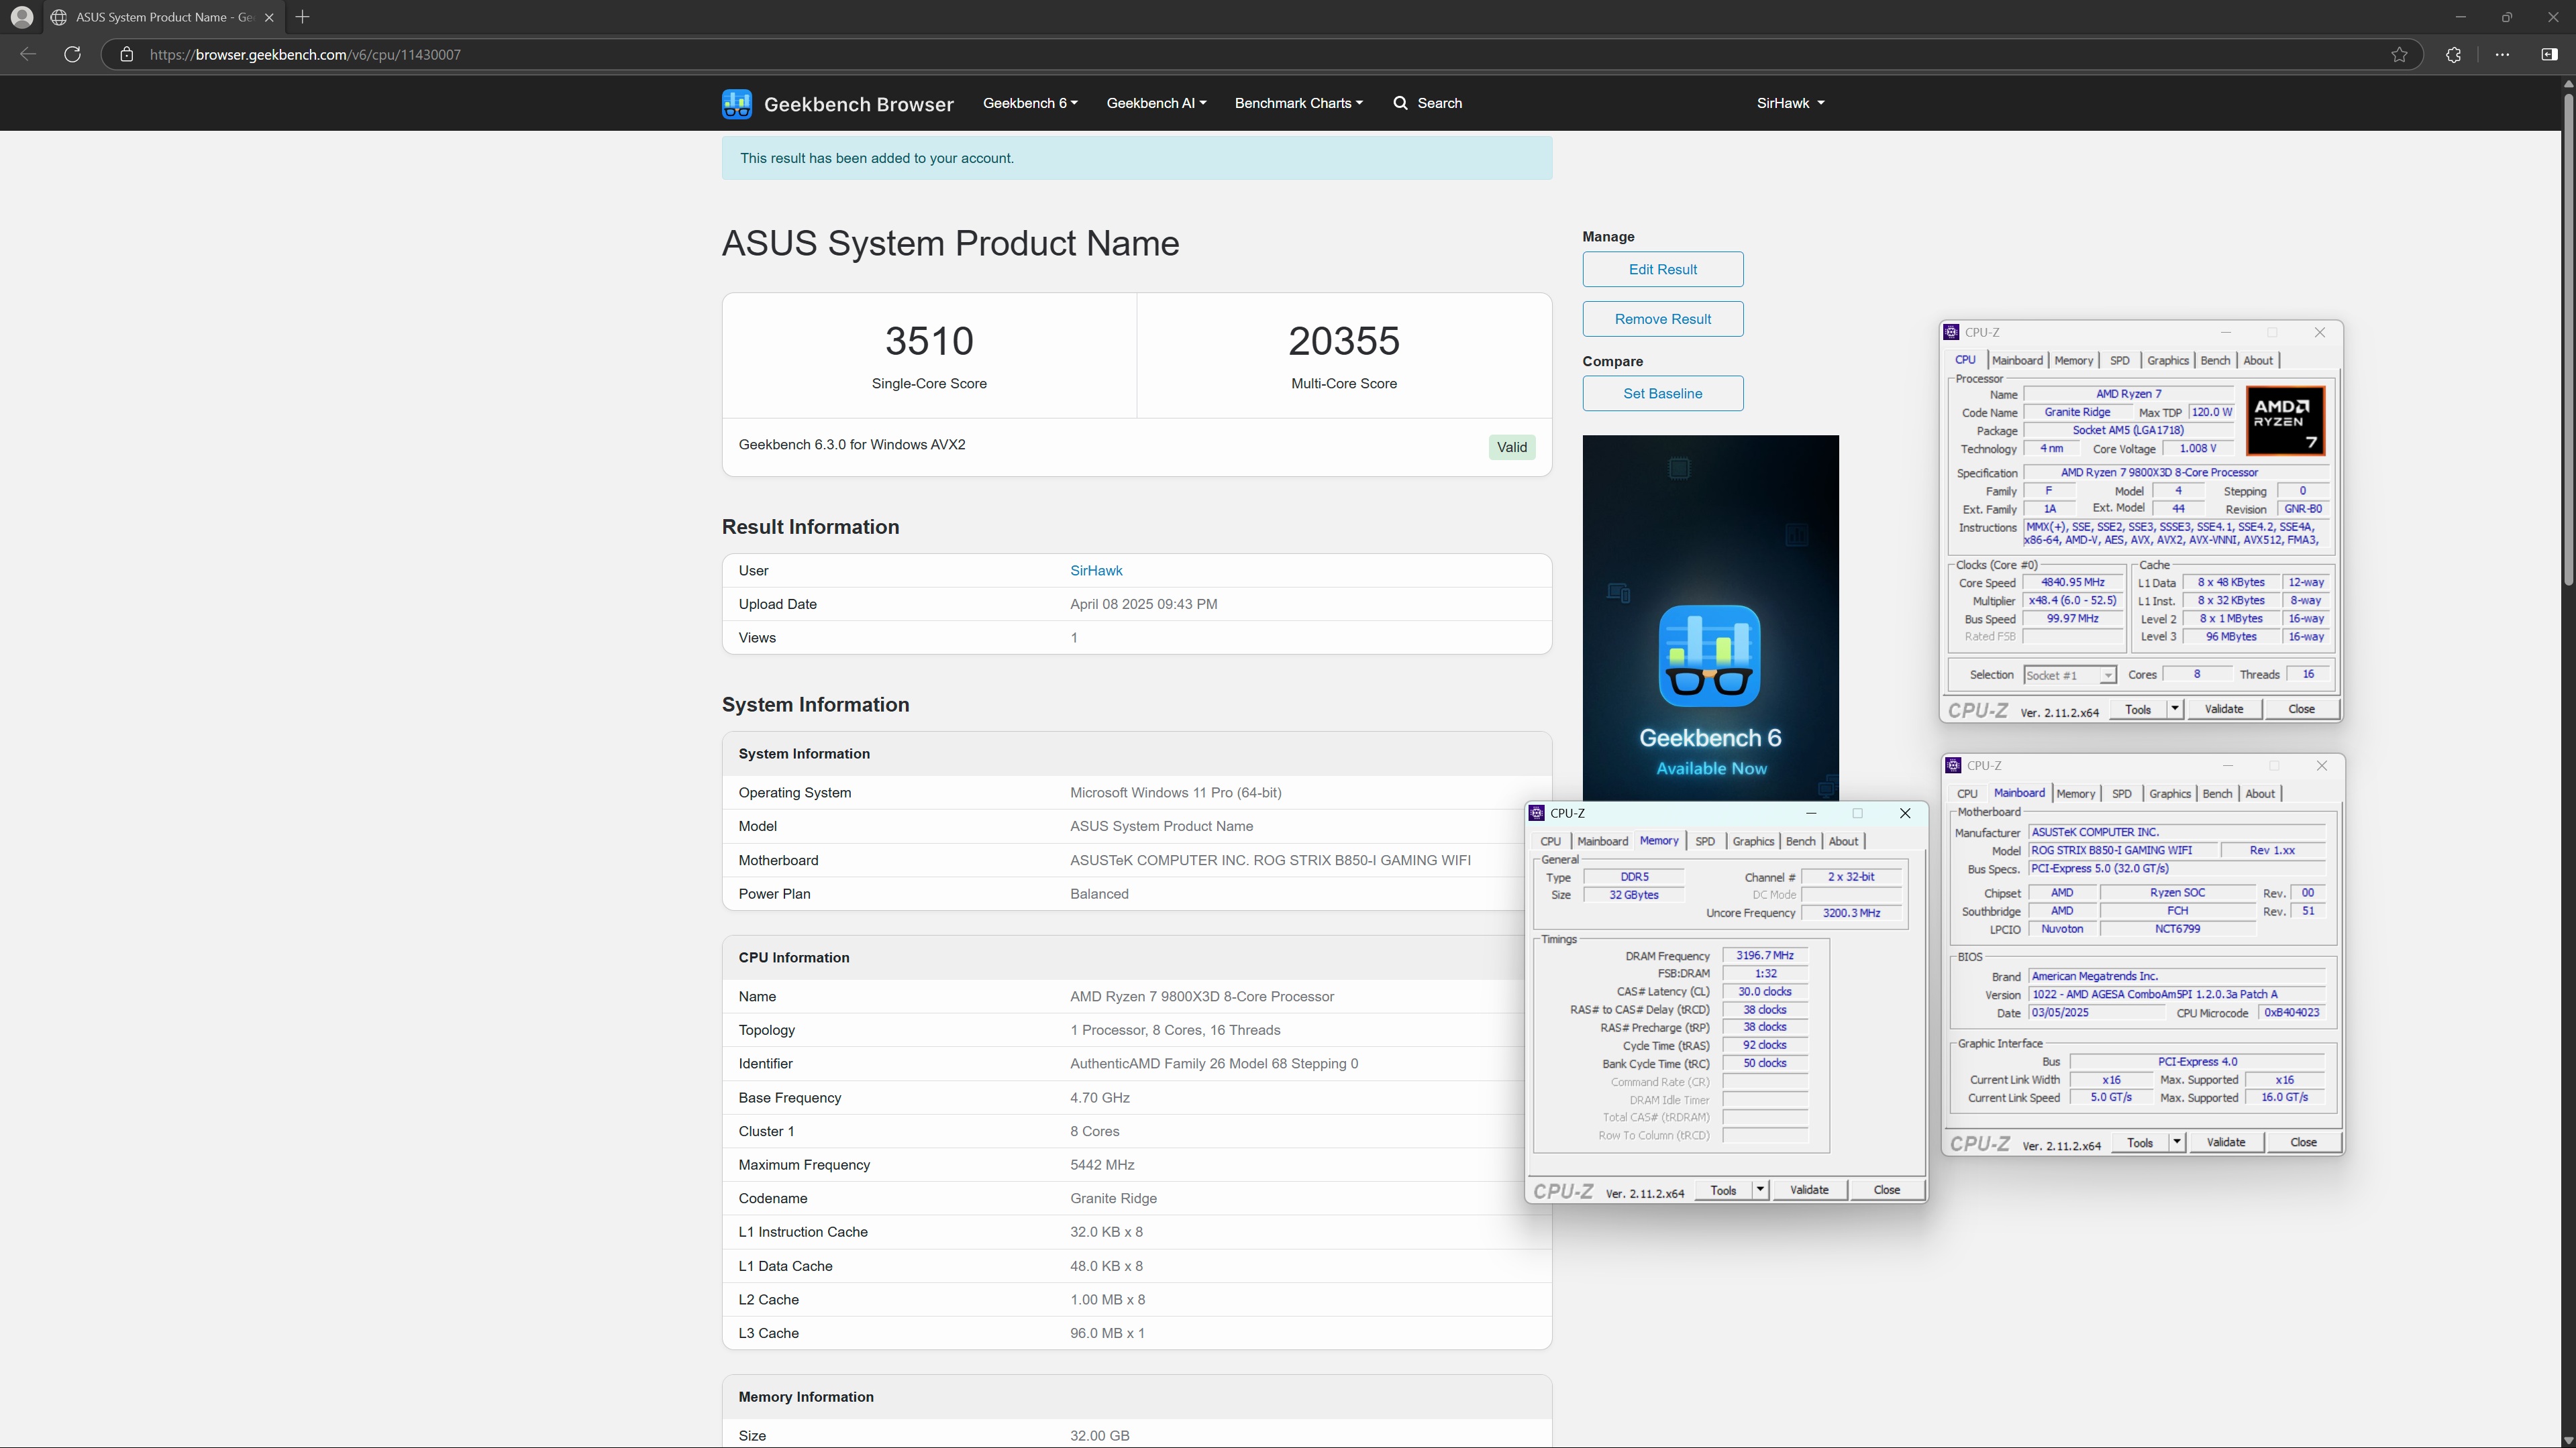Close the CPU-Z Memory window
This screenshot has height=1448, width=2576.
coord(1905,814)
